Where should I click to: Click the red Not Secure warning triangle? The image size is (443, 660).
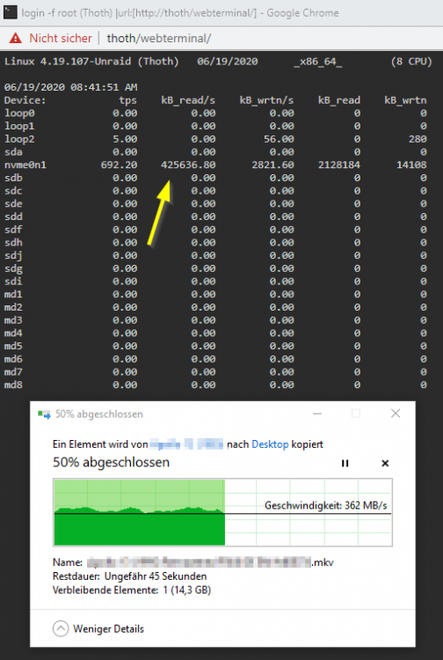click(16, 39)
